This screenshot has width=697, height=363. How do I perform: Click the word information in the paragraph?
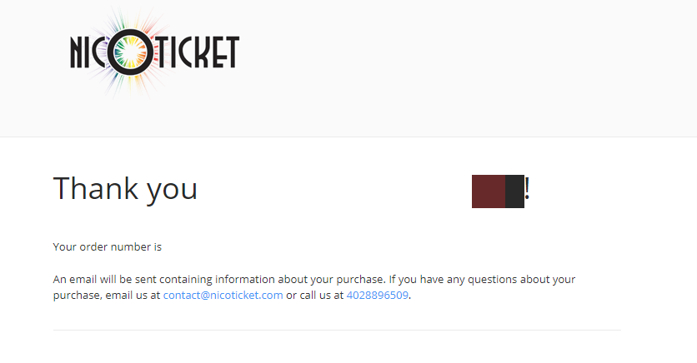245,279
